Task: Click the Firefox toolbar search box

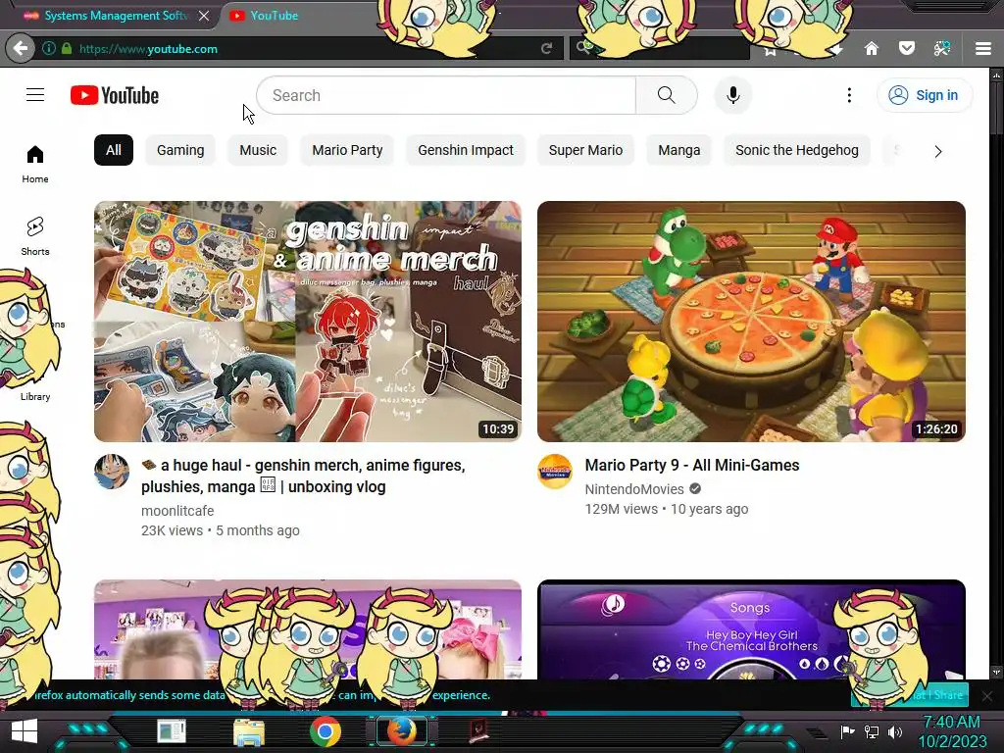Action: click(660, 48)
